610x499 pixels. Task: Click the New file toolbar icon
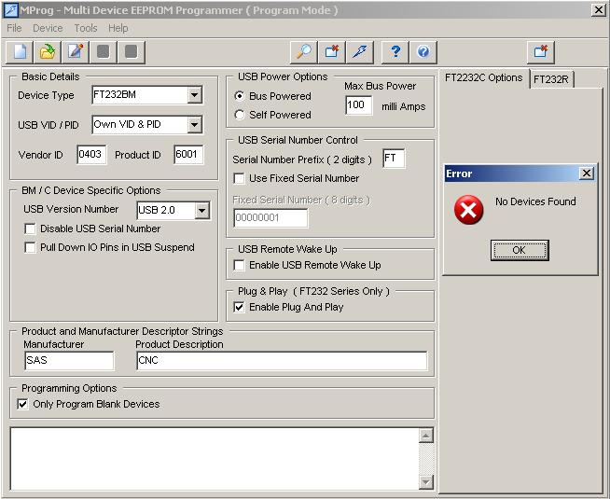pos(20,51)
